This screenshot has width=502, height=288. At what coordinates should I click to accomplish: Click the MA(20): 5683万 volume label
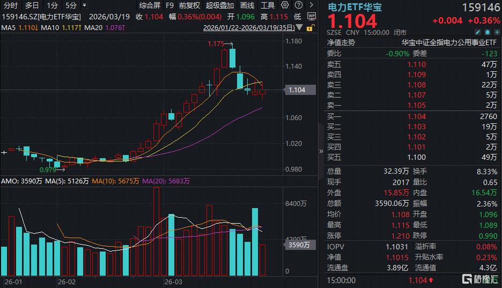[x=166, y=181]
